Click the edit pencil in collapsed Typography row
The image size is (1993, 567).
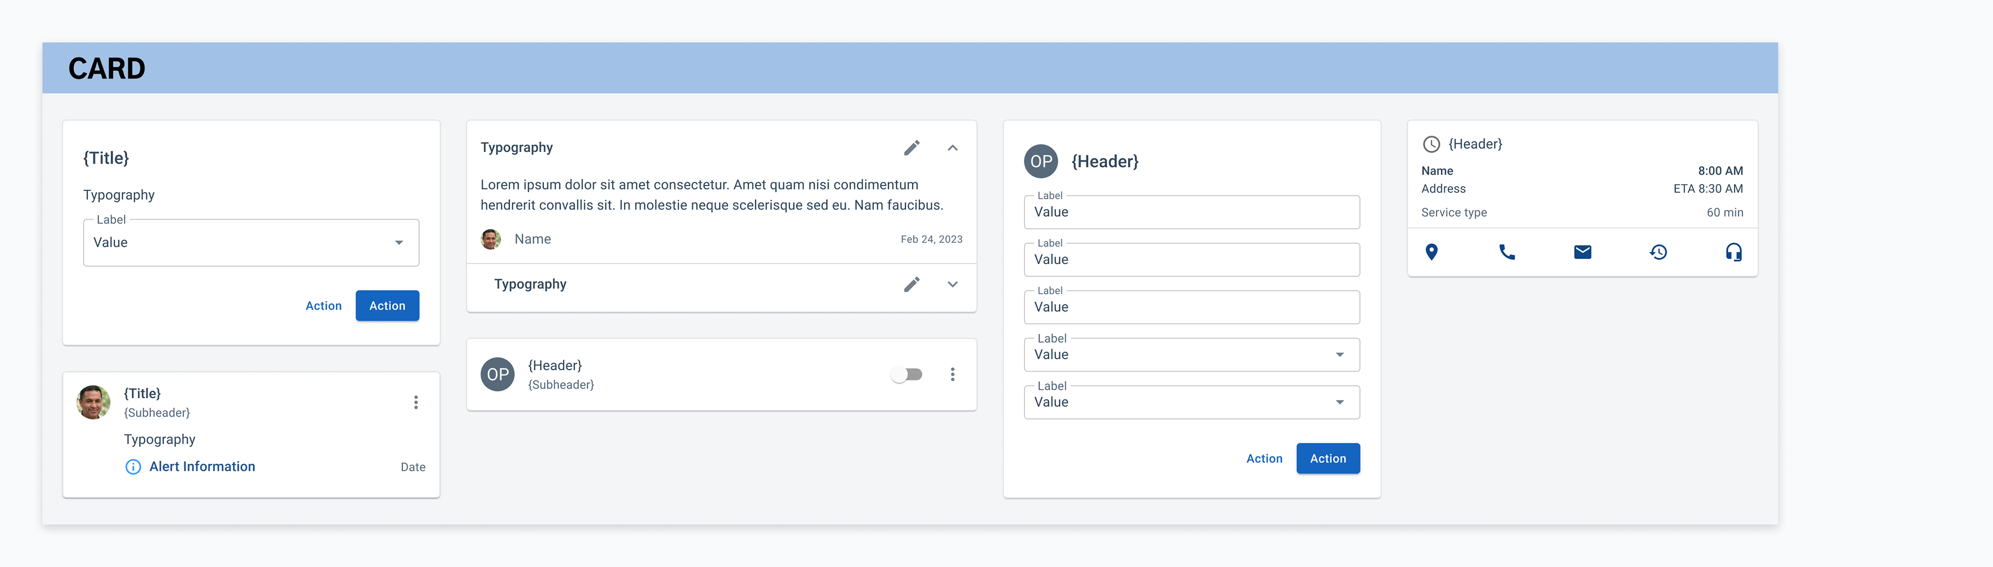(x=911, y=285)
